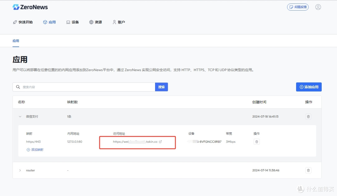Open the 应用 navigation menu item

tap(49, 22)
